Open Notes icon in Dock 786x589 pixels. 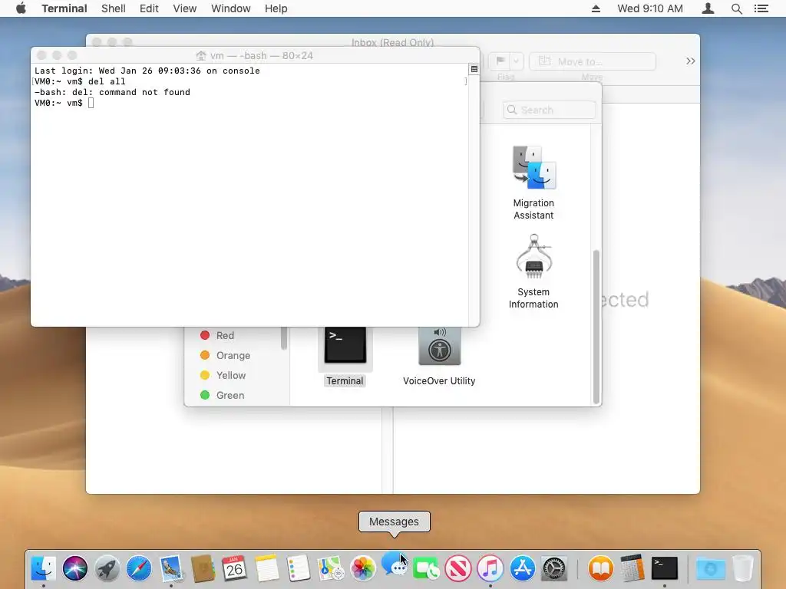[266, 568]
